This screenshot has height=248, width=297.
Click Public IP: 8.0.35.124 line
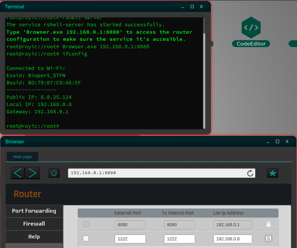pyautogui.click(x=39, y=97)
